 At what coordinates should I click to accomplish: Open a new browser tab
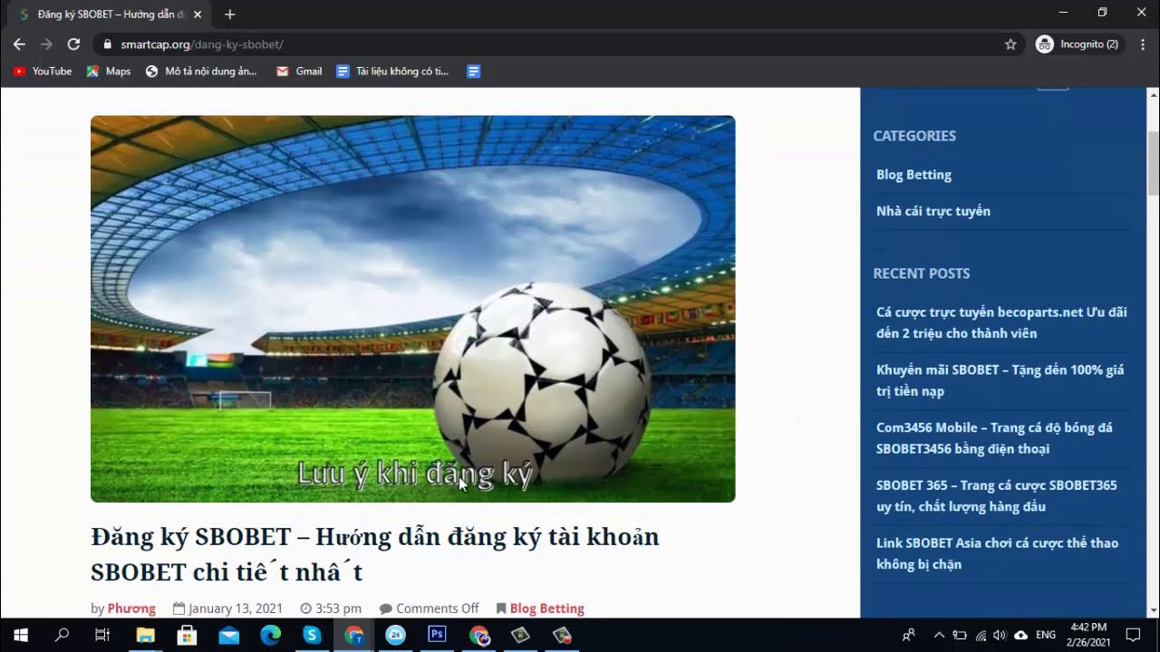(x=229, y=14)
